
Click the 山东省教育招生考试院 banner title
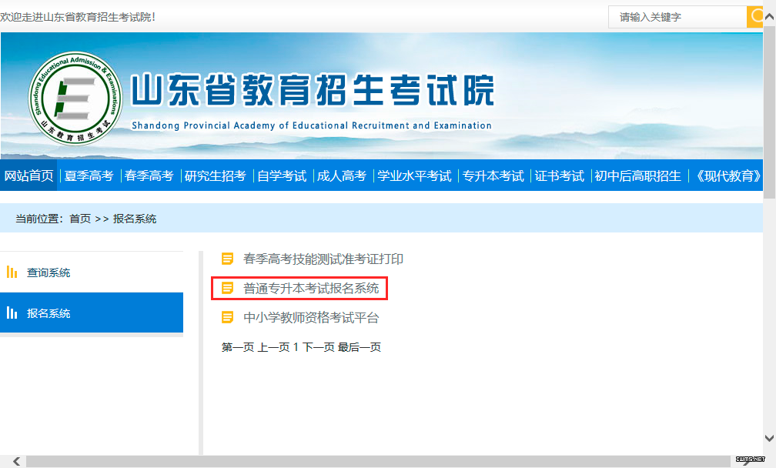(313, 89)
